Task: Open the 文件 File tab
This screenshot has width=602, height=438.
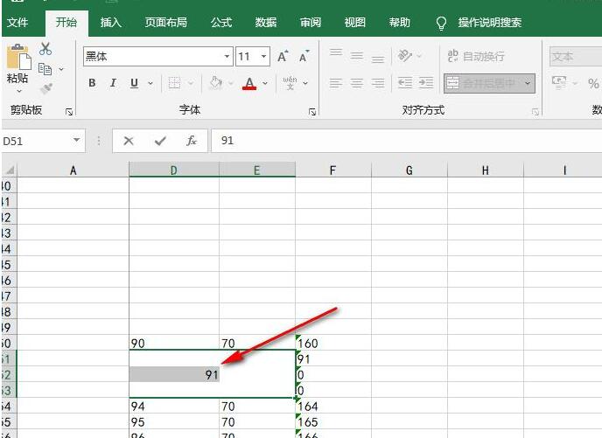Action: point(17,23)
